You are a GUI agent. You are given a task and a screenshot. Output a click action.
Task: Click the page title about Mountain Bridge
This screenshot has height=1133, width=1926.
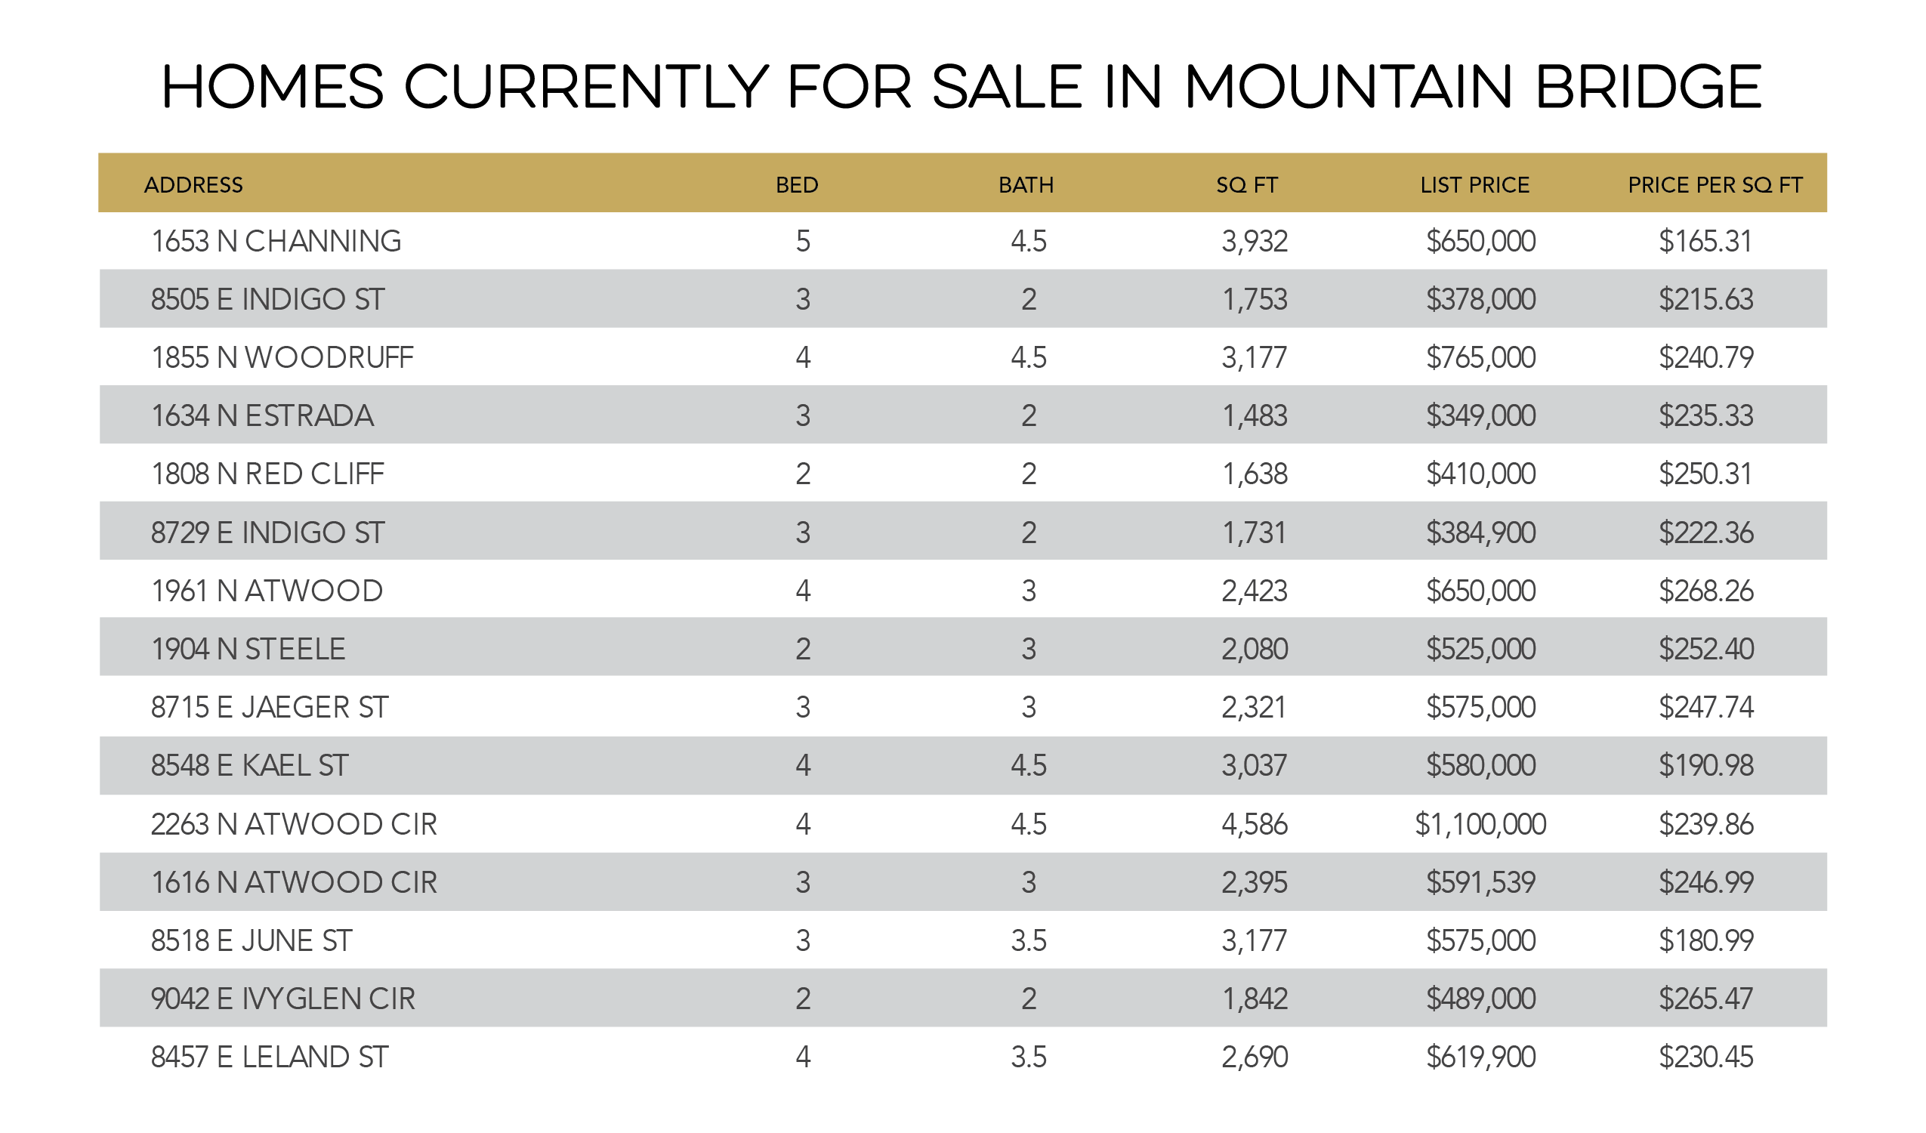click(x=961, y=86)
